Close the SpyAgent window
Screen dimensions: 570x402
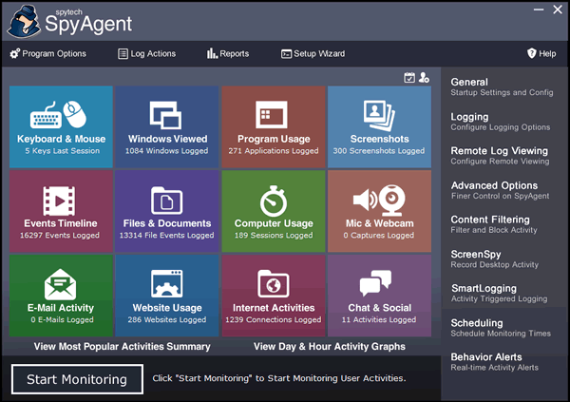pyautogui.click(x=558, y=10)
